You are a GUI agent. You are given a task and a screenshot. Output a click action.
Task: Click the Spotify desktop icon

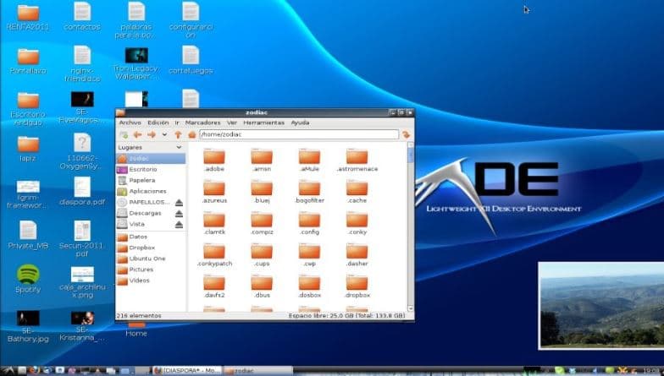(28, 279)
